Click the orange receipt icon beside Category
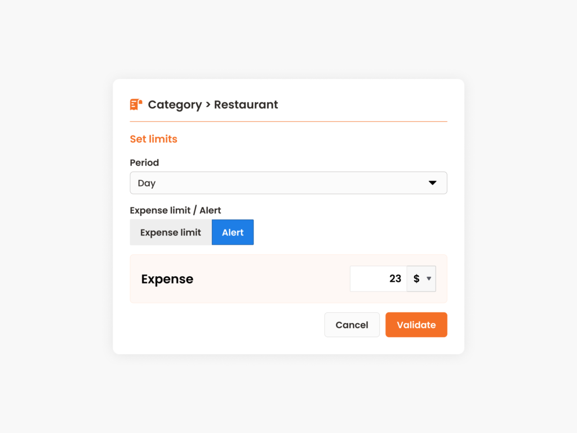The height and width of the screenshot is (433, 577). click(135, 104)
